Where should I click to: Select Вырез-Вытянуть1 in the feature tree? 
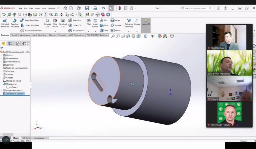coord(14,90)
